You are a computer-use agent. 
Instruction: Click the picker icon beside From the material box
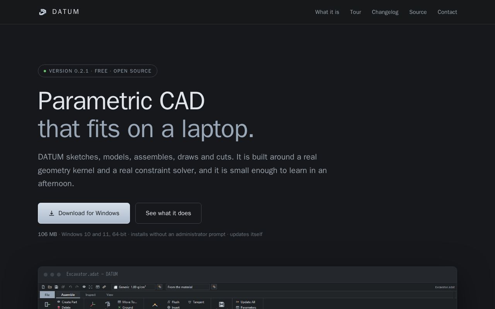(x=214, y=287)
